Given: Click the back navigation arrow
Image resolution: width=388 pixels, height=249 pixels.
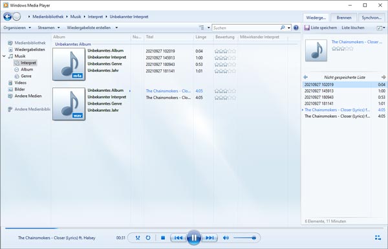Looking at the screenshot, I should coord(7,17).
